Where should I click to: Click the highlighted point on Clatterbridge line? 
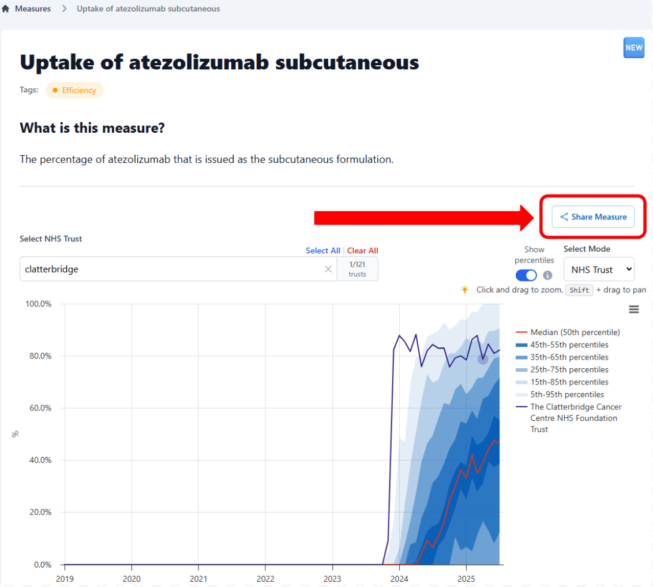483,359
